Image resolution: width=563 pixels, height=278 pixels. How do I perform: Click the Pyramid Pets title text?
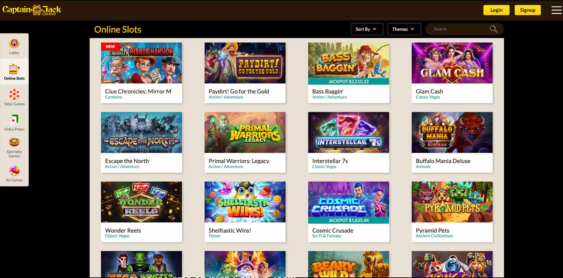coord(432,230)
